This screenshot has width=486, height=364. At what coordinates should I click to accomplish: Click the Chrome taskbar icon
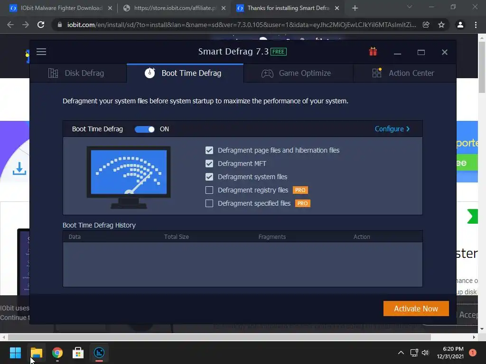click(x=57, y=353)
